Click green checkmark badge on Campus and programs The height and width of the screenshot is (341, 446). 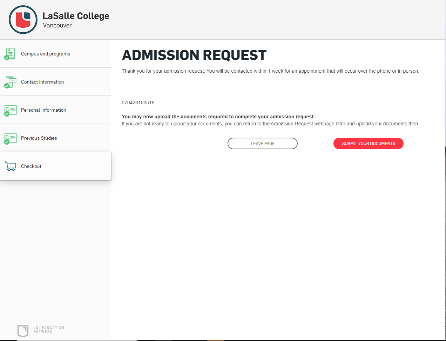pyautogui.click(x=7, y=58)
